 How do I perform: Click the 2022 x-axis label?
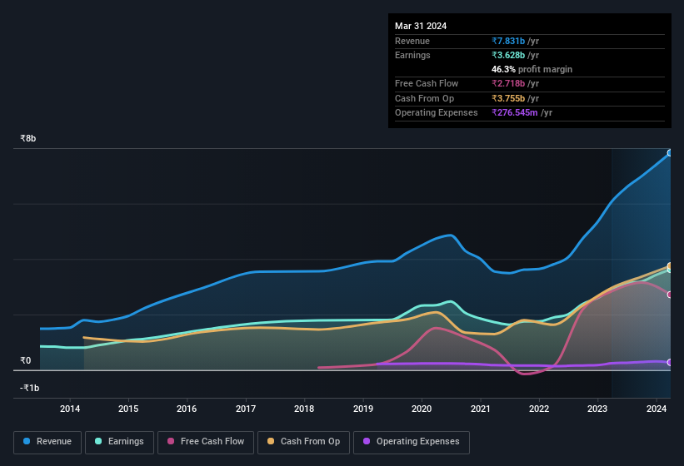pyautogui.click(x=539, y=409)
